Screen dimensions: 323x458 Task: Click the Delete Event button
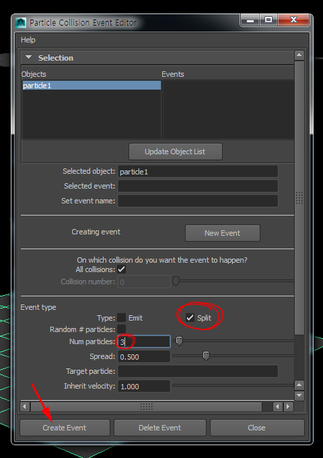coord(160,428)
